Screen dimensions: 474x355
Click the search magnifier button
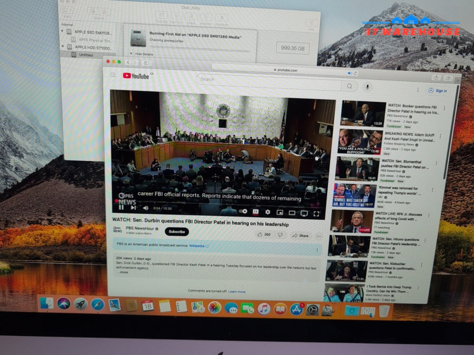point(350,86)
